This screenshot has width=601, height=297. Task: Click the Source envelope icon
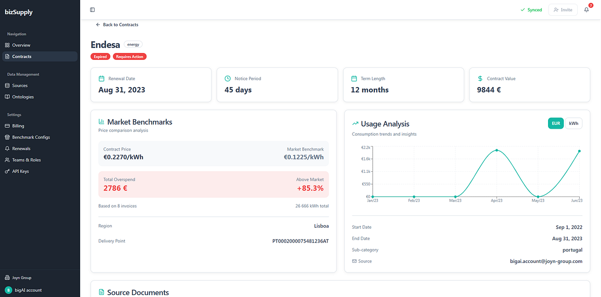(x=354, y=261)
